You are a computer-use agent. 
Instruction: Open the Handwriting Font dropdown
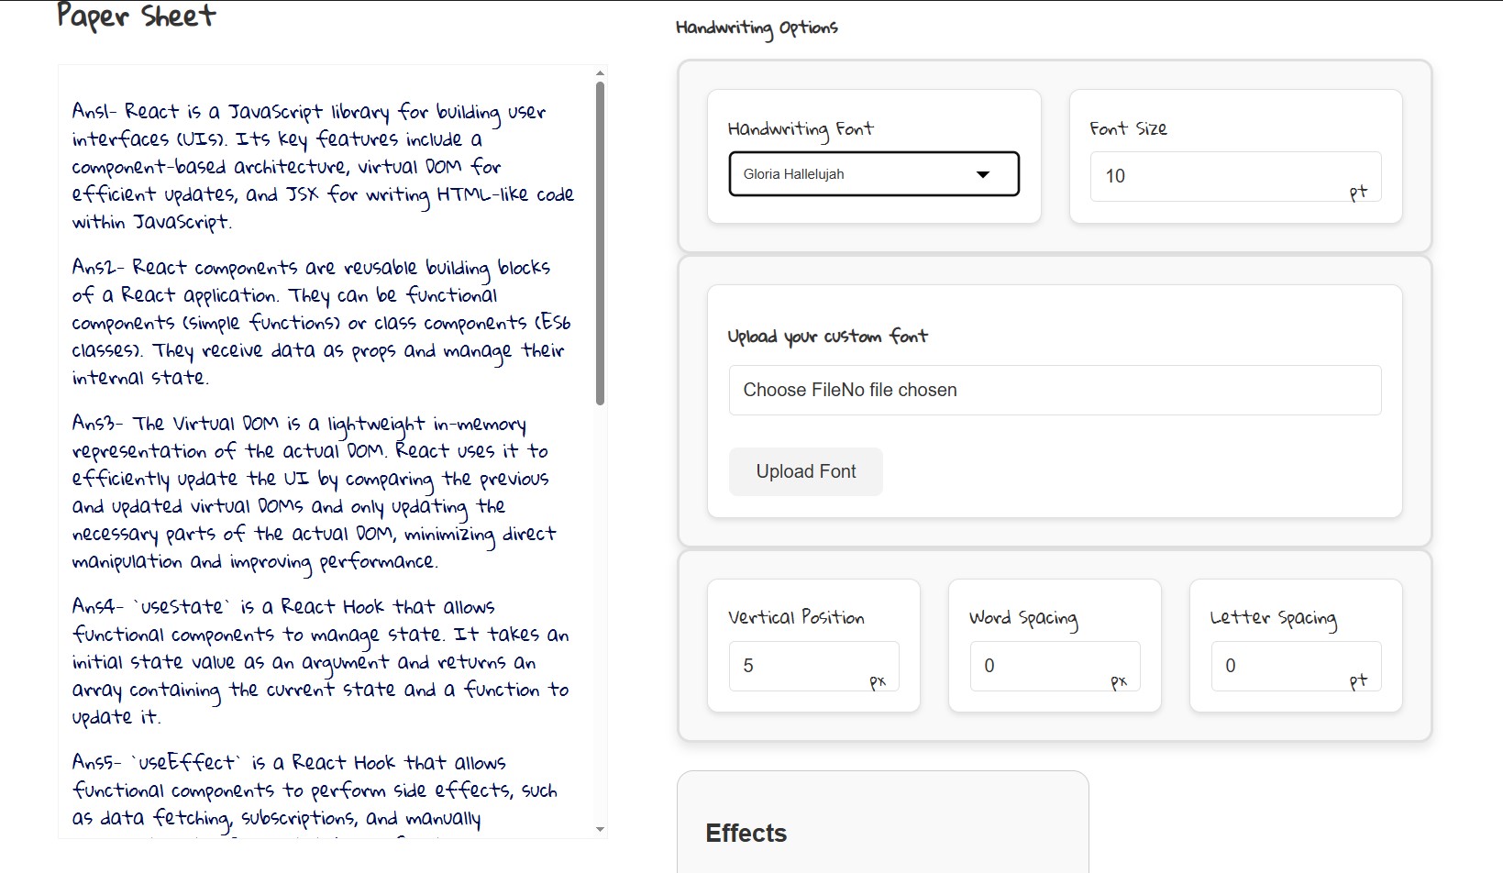point(873,174)
